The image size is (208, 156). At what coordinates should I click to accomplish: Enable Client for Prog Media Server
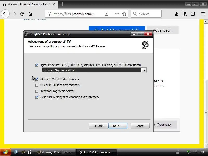click(x=37, y=91)
